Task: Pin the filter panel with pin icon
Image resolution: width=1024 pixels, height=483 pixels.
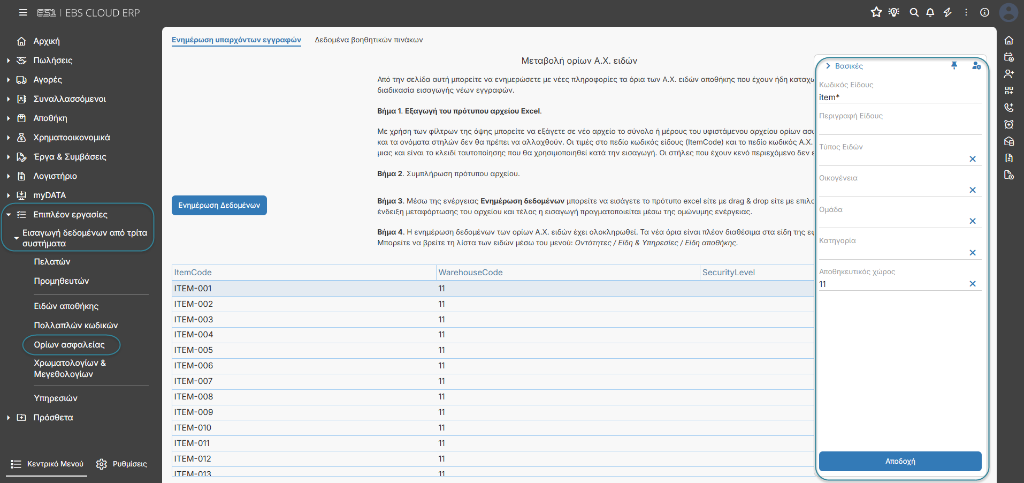Action: click(x=954, y=65)
